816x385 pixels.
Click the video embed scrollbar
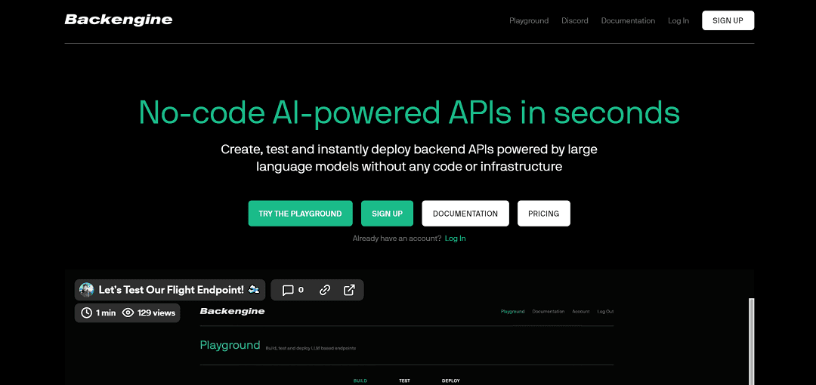pos(751,341)
